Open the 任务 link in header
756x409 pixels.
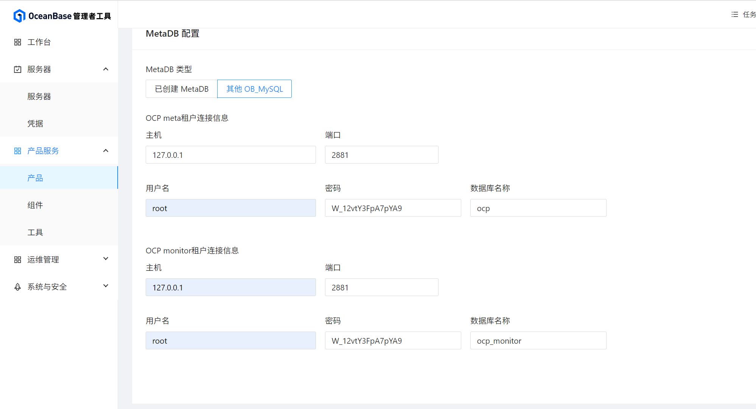[x=749, y=14]
